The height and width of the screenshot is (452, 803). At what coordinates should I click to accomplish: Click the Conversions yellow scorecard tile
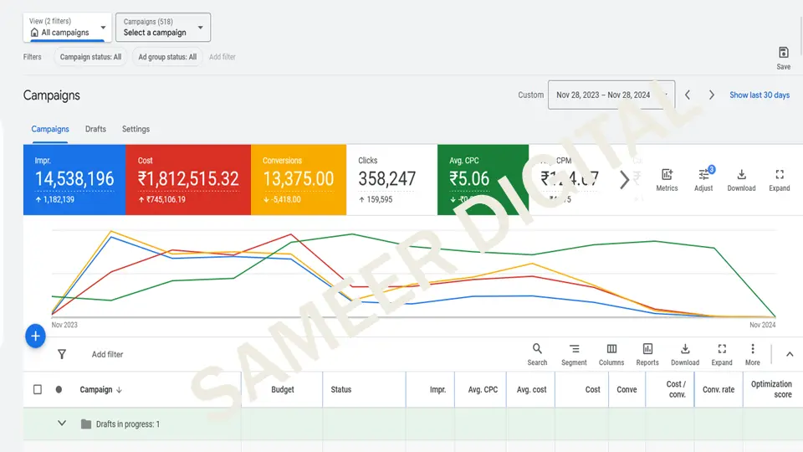tap(299, 179)
